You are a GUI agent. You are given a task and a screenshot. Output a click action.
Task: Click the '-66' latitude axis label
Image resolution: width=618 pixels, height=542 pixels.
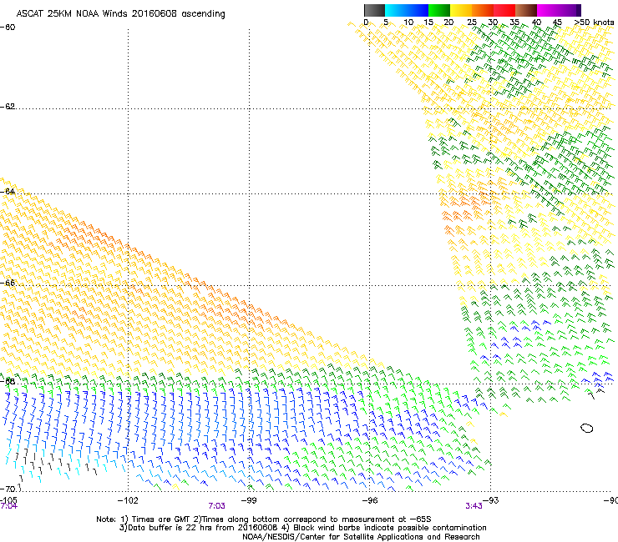coord(8,283)
